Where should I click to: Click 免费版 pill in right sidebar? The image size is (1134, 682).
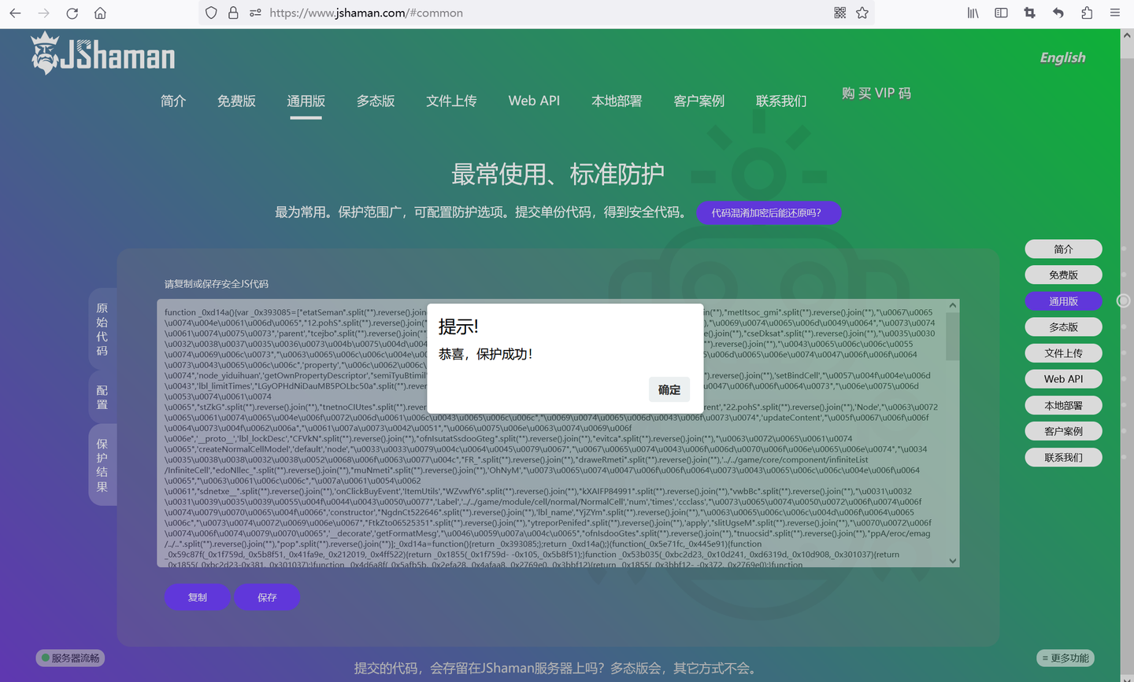tap(1063, 275)
